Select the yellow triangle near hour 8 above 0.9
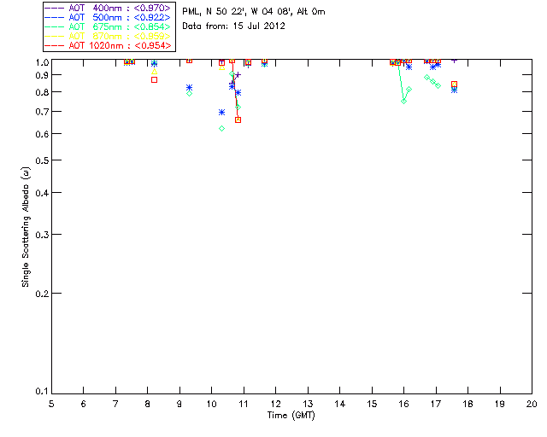This screenshot has height=437, width=547. point(154,72)
